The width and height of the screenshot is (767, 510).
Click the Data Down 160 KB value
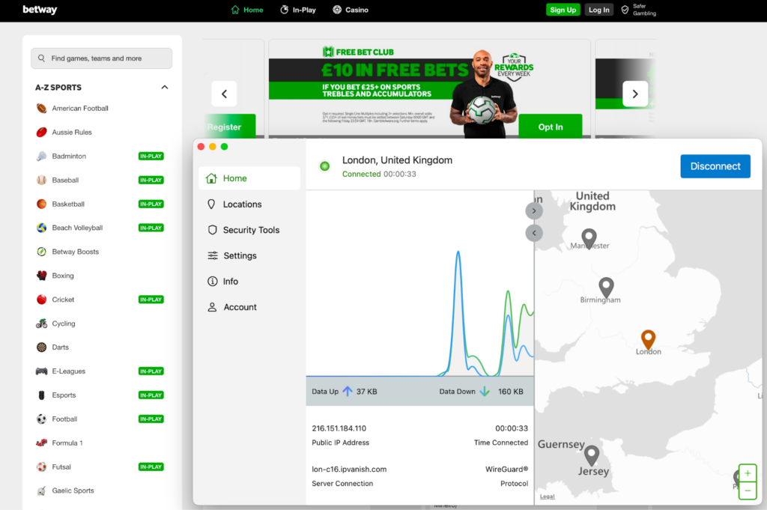click(x=510, y=392)
